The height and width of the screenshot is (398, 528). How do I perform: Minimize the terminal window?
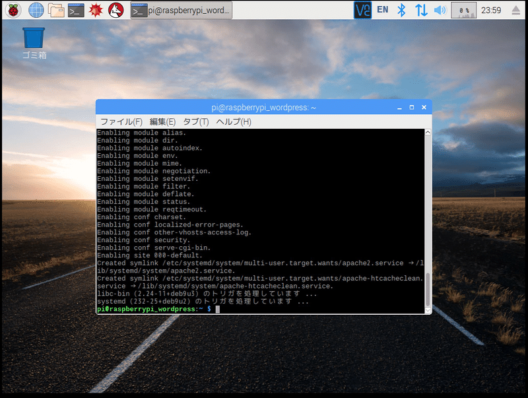399,108
